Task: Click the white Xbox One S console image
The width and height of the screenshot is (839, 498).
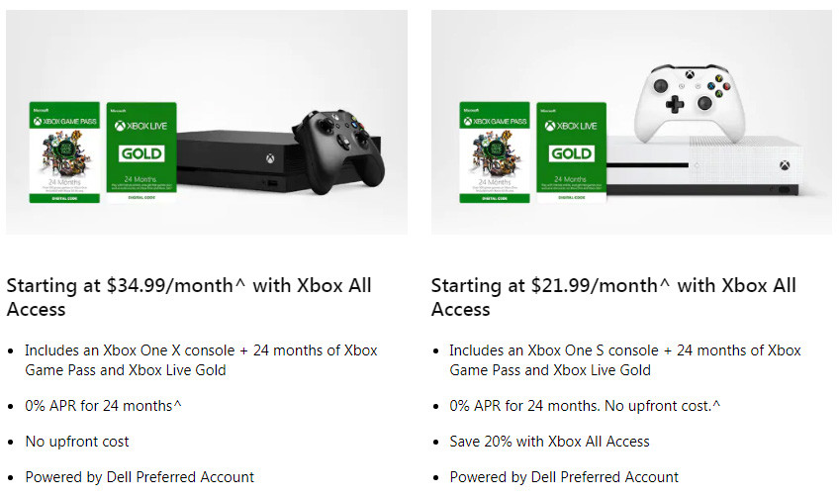Action: pos(705,165)
